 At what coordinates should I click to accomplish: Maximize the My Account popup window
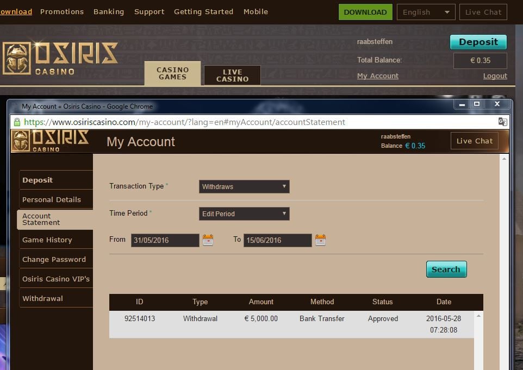tap(477, 104)
